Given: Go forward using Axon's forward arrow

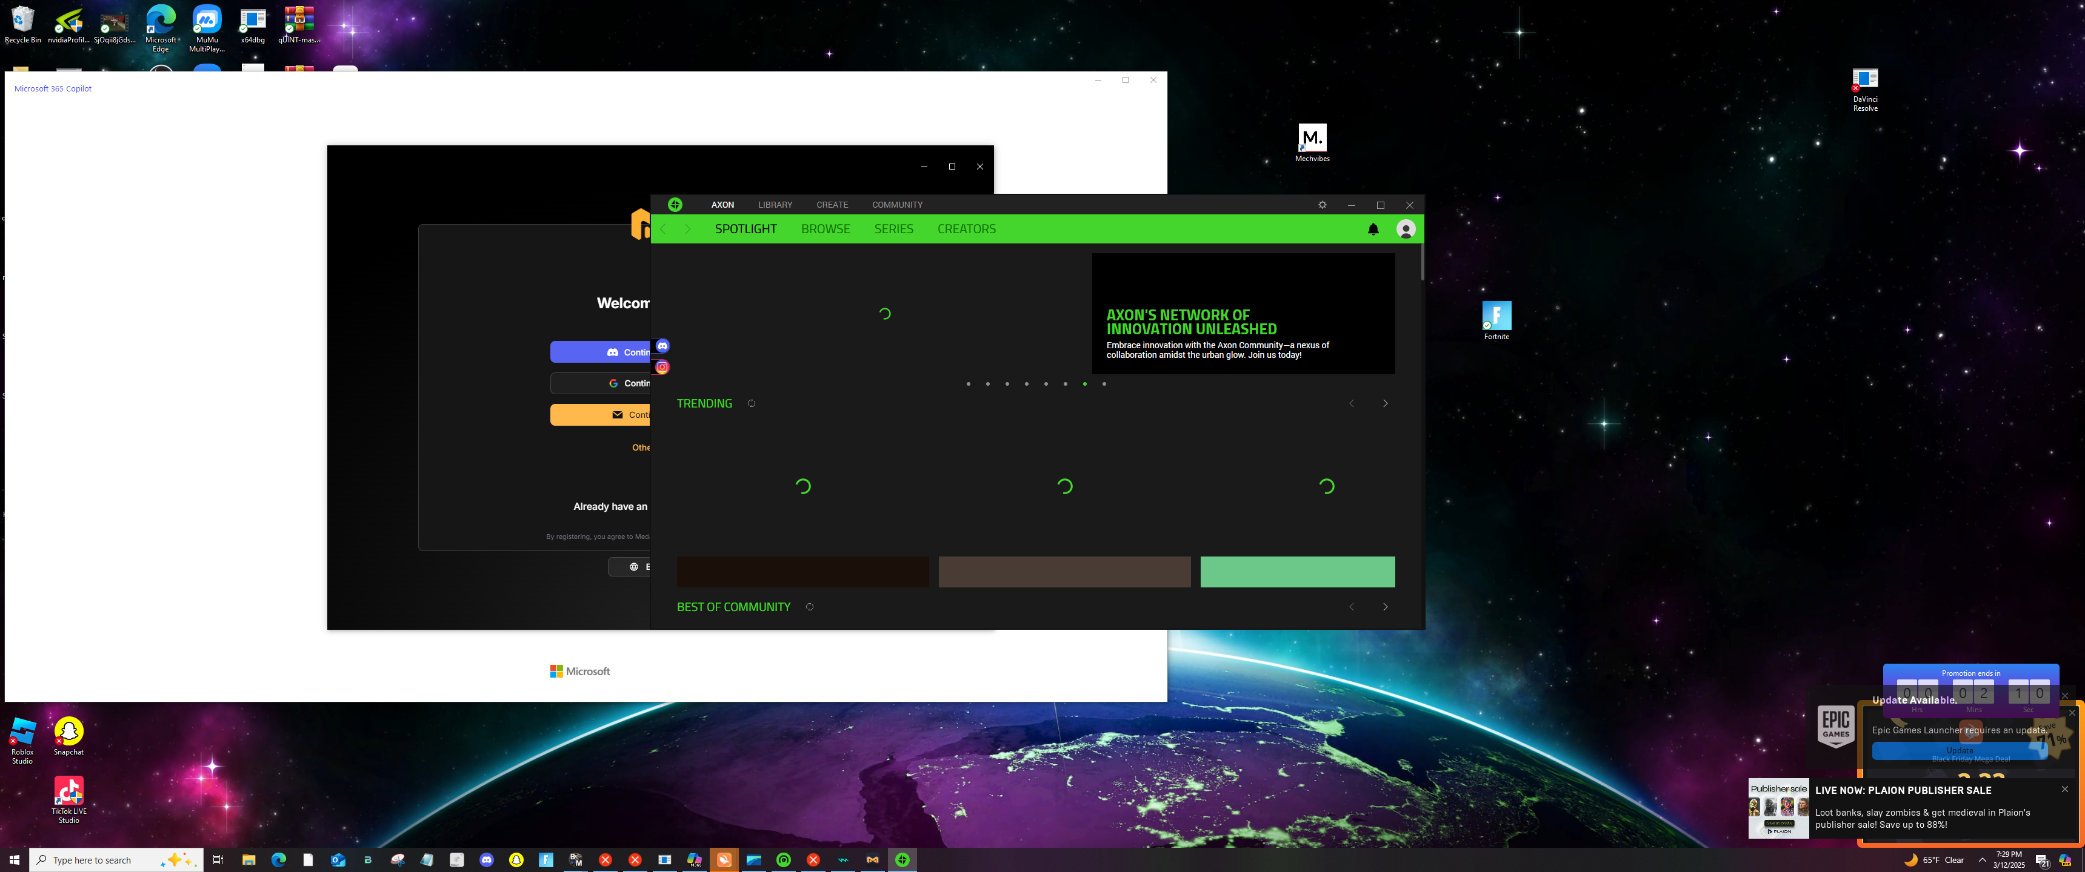Looking at the screenshot, I should (x=687, y=229).
